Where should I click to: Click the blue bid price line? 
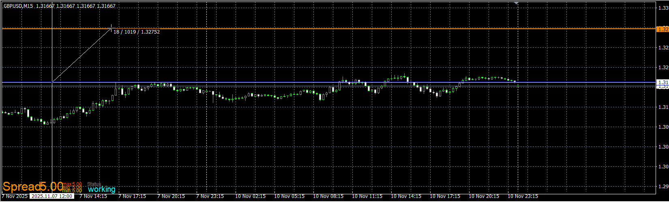[x=328, y=83]
